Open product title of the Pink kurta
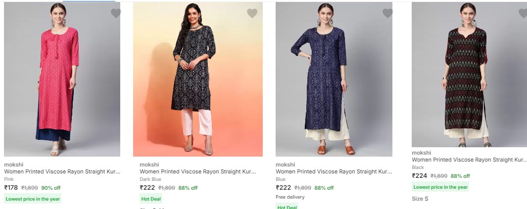 pyautogui.click(x=62, y=171)
